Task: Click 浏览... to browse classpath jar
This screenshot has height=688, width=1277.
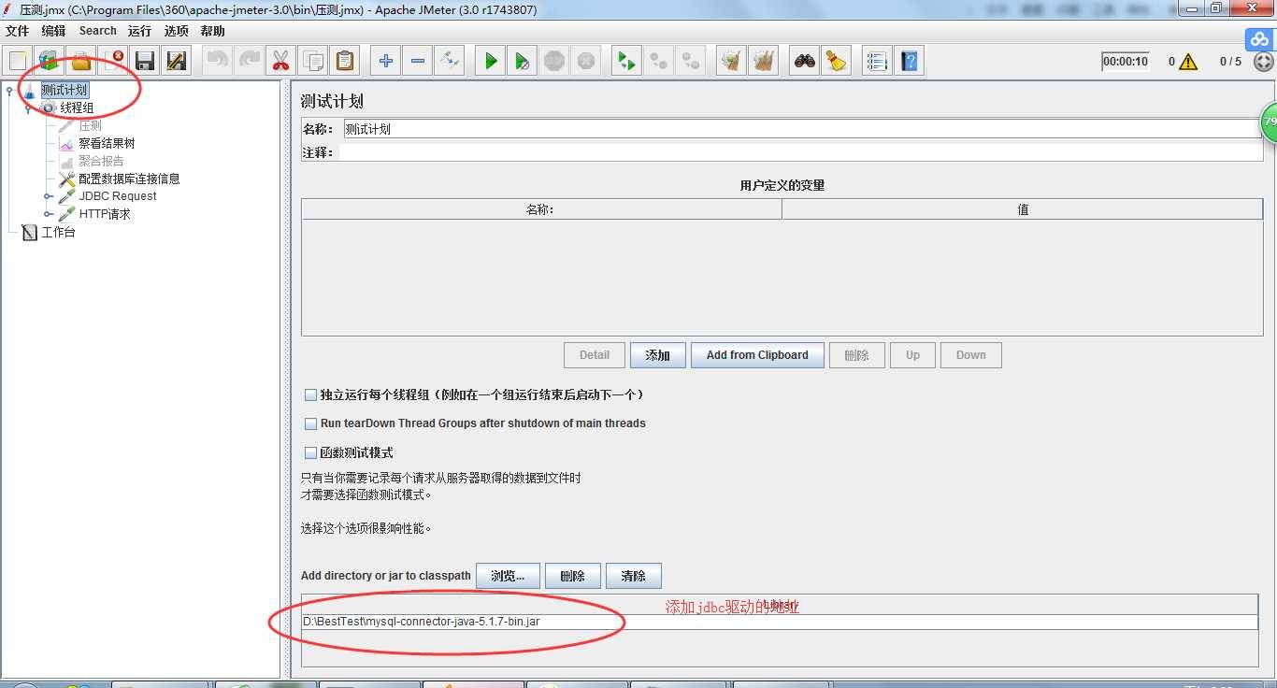Action: click(508, 576)
